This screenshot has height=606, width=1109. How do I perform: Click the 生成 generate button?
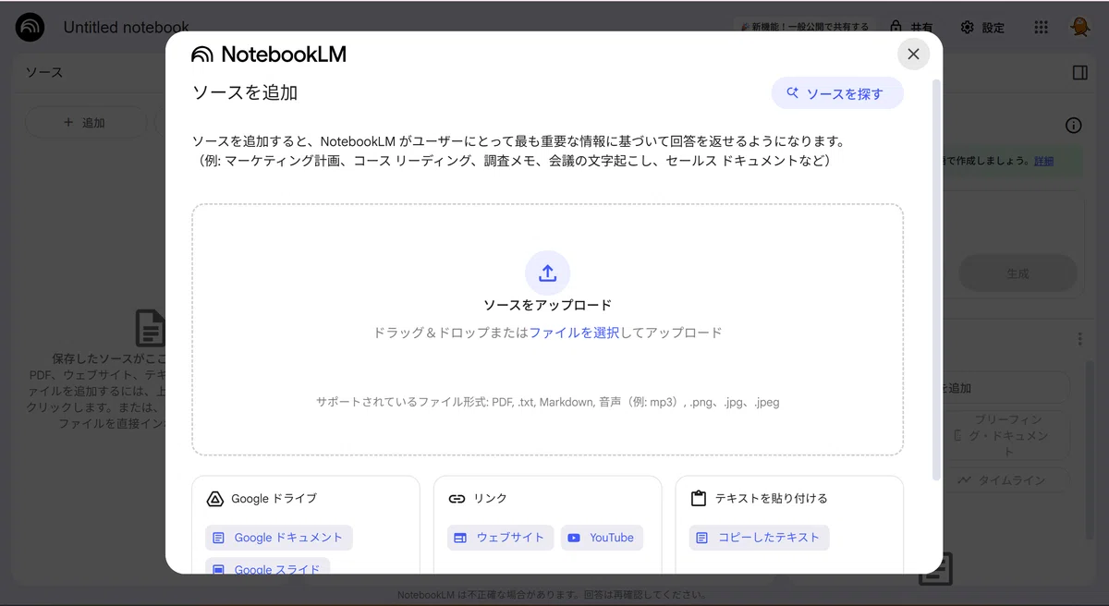1018,273
